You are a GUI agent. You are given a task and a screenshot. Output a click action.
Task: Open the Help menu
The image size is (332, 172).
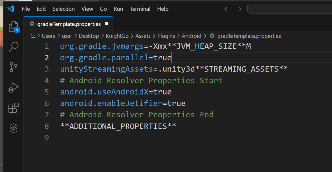pos(163,9)
